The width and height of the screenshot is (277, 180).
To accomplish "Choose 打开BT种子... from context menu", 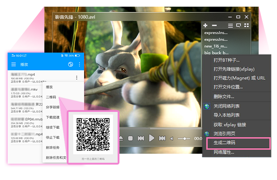I will pyautogui.click(x=237, y=60).
